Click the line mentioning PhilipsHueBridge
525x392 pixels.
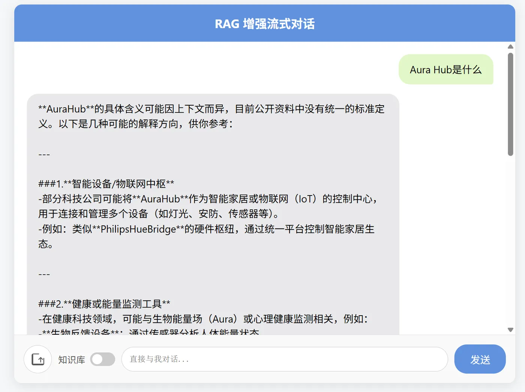pos(206,229)
